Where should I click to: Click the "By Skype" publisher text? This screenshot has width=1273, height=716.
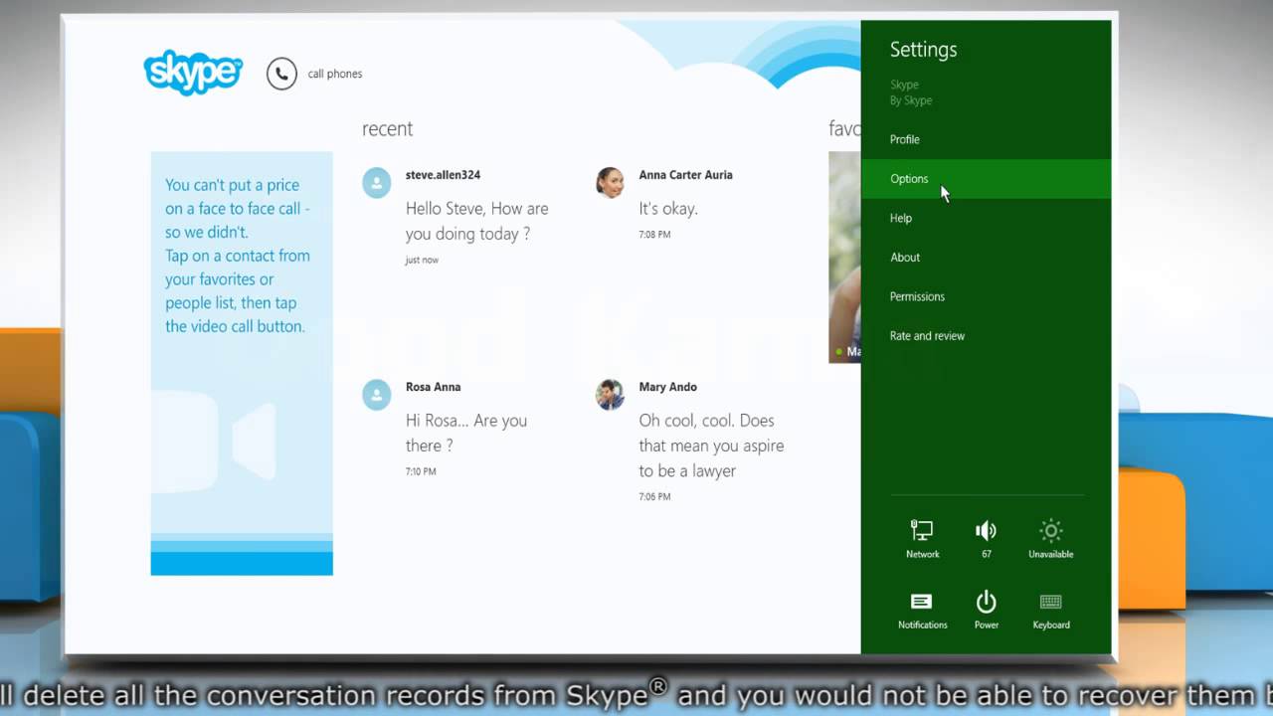coord(911,100)
